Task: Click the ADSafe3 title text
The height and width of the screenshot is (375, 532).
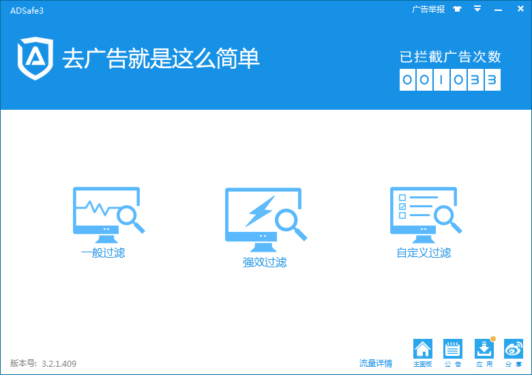Action: (x=27, y=10)
